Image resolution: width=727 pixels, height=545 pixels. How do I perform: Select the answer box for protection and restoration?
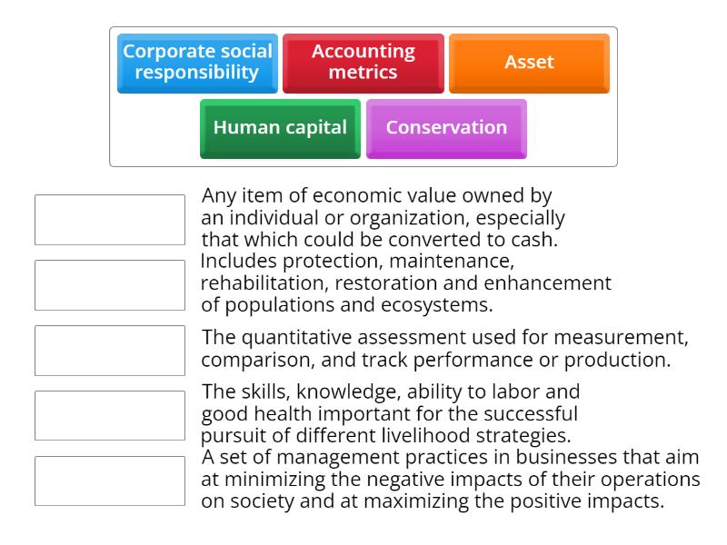pyautogui.click(x=110, y=285)
